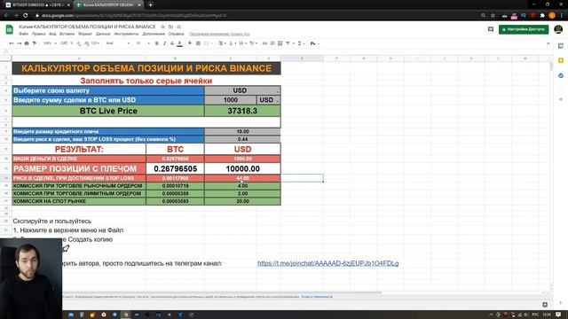This screenshot has width=568, height=319.
Task: Click the last edit history link
Action: [219, 34]
